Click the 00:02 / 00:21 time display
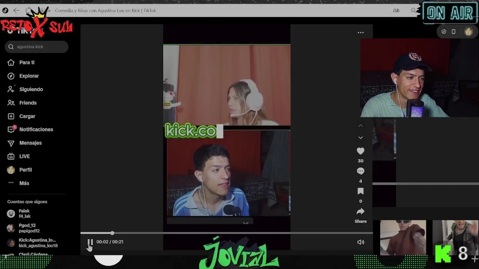 tap(110, 242)
